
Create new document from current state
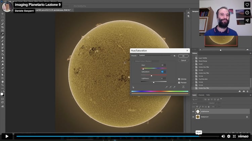(240, 91)
